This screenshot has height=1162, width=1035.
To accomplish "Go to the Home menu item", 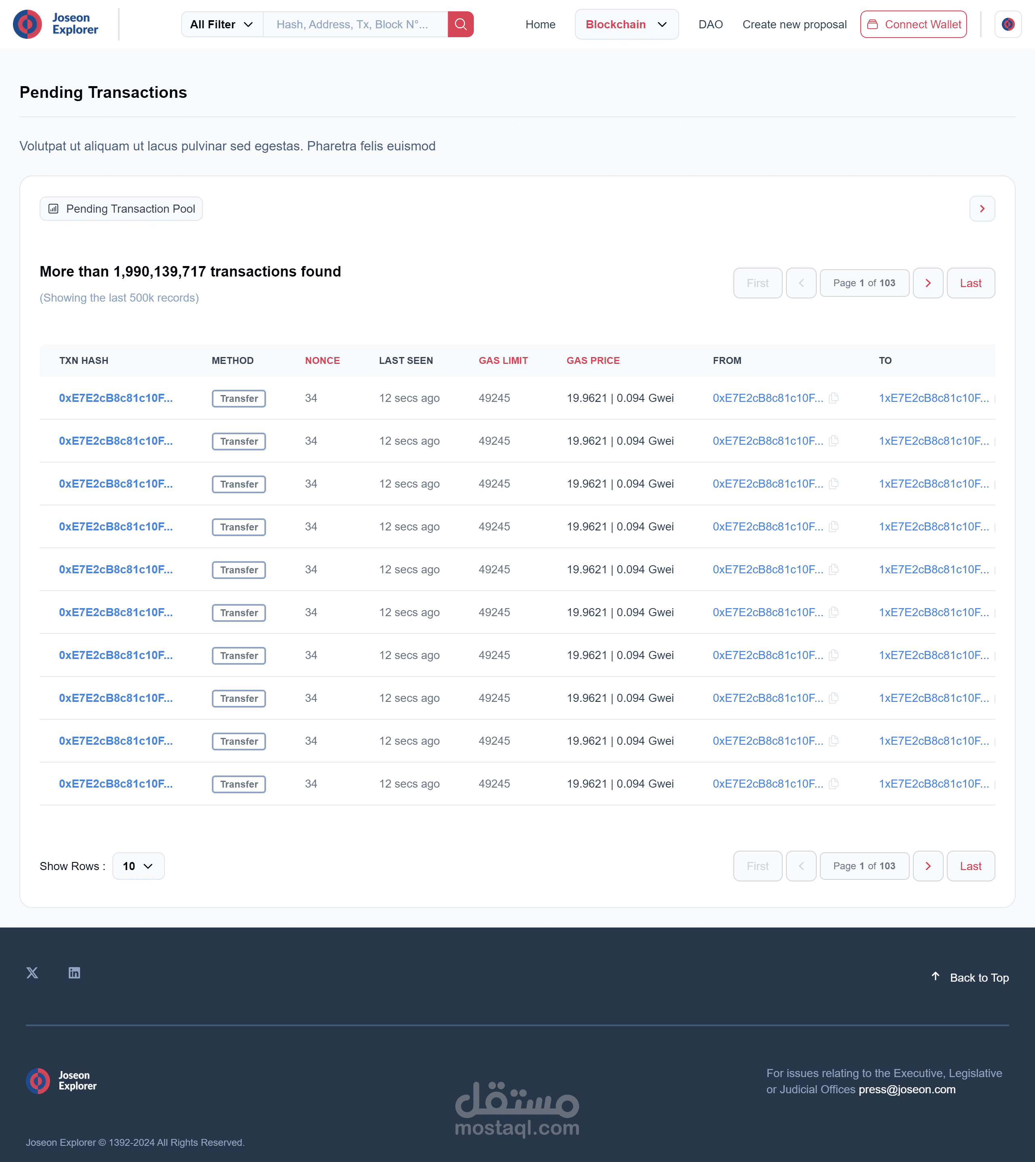I will (540, 24).
